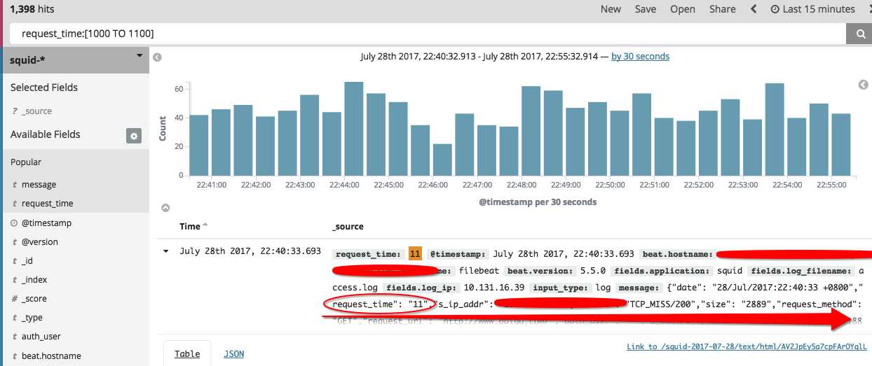
Task: Open the Available Fields gear settings
Action: pos(134,136)
